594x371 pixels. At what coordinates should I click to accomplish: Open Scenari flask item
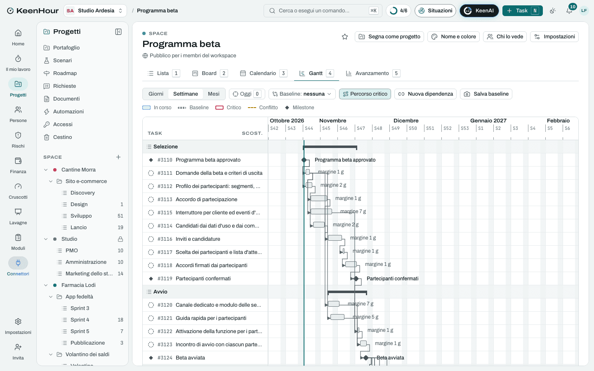coord(82,61)
